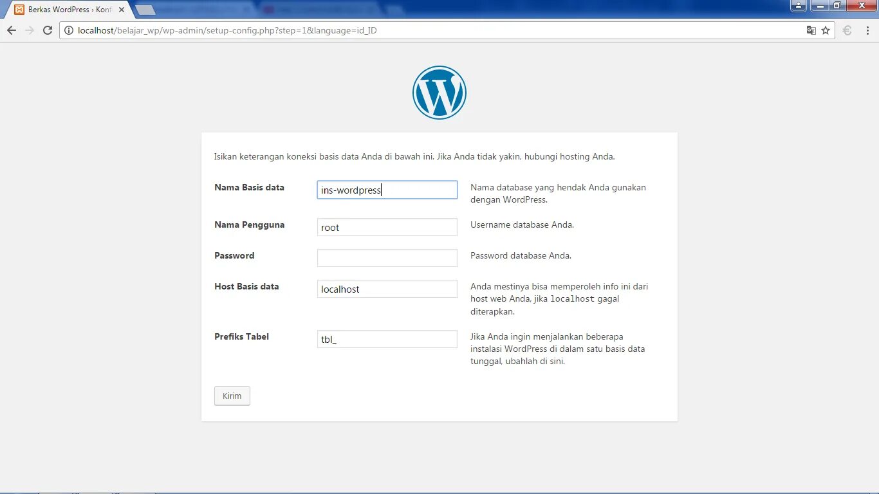
Task: Focus the Nama Basis data field
Action: point(387,190)
